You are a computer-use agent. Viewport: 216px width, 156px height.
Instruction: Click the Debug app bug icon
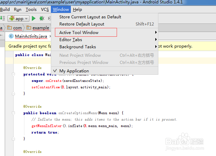(x=42, y=18)
